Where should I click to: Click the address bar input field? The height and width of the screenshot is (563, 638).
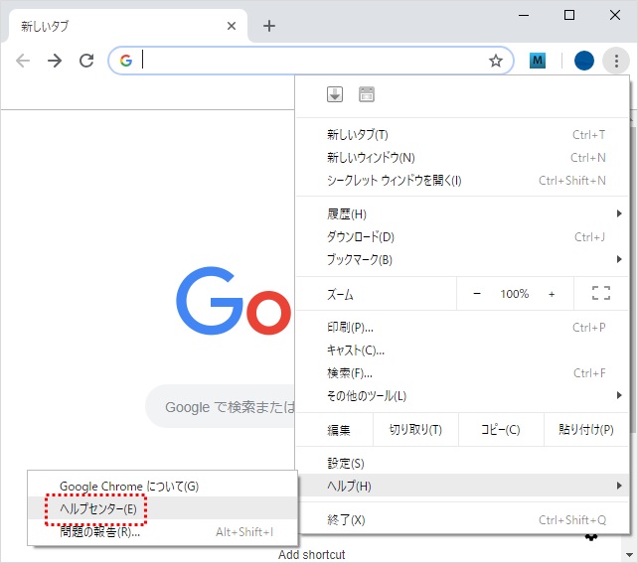[311, 61]
